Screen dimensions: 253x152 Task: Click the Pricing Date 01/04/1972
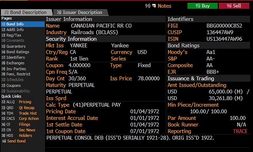[x=145, y=111]
